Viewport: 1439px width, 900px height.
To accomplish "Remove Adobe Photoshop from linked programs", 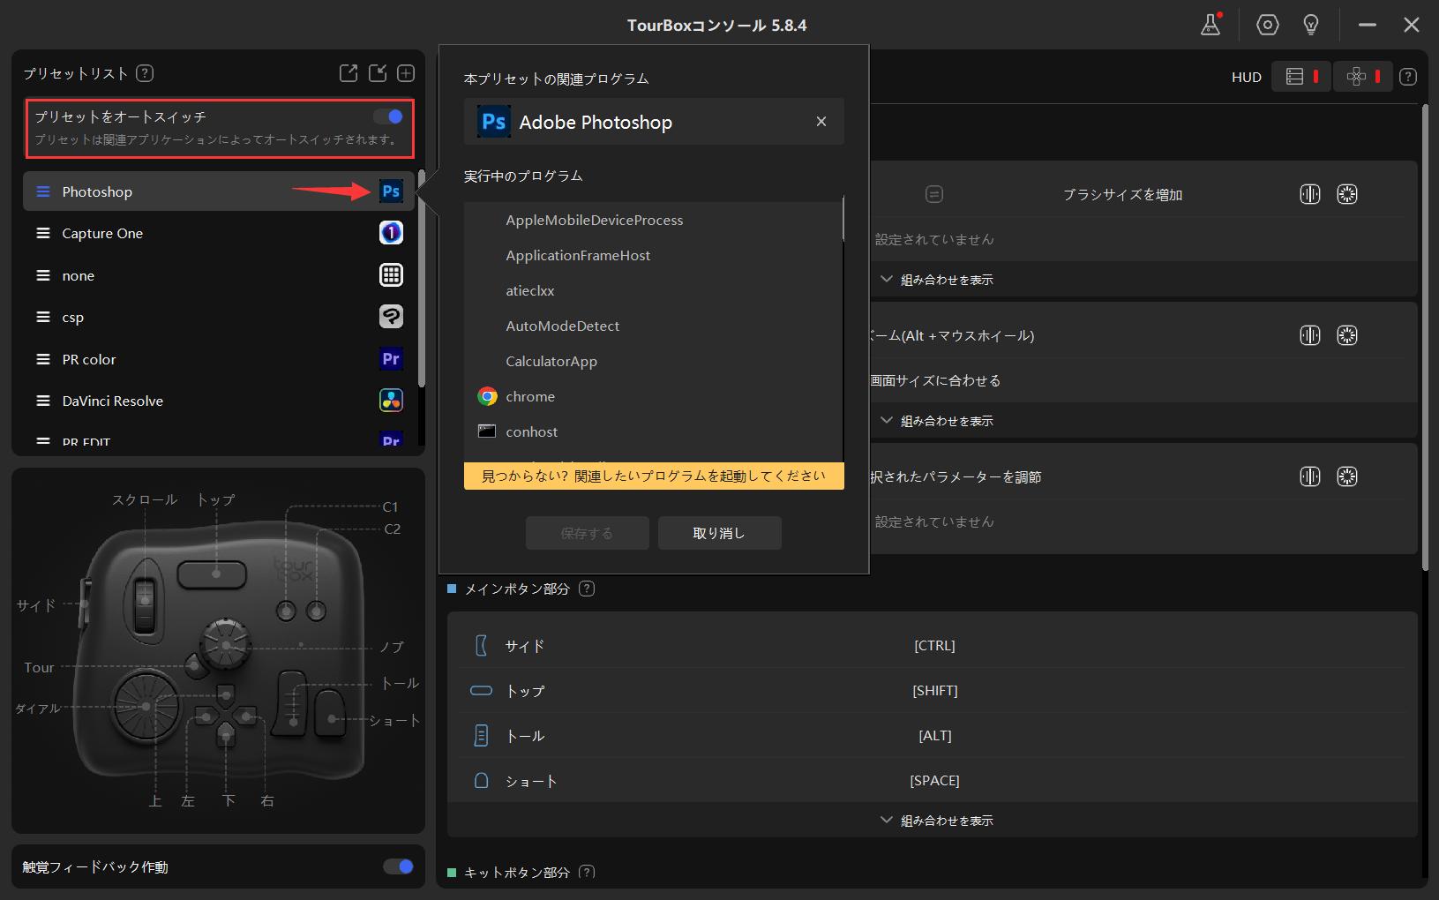I will tap(821, 122).
